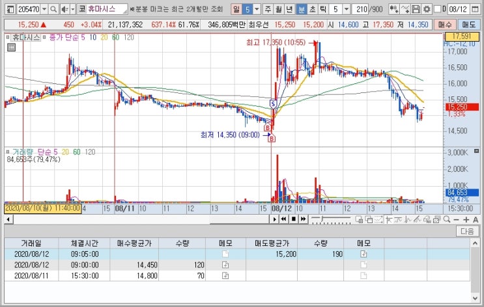Screen dimensions: 484x307
Task: Click the 210 candle count input field
Action: pos(361,9)
